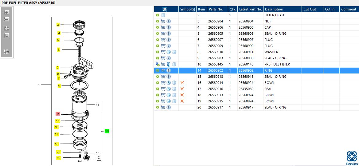Click the gear icon for CAP row
This screenshot has height=166, width=359.
click(x=158, y=27)
